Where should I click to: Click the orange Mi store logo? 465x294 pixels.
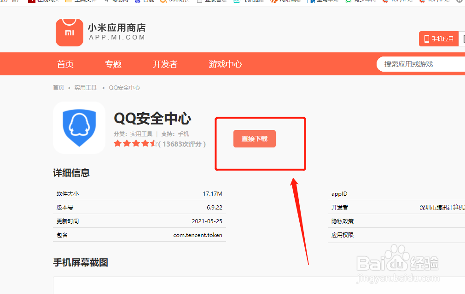(x=70, y=32)
